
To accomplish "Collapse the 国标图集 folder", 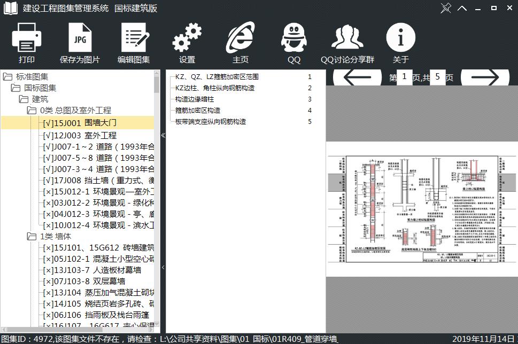I will tap(16, 88).
